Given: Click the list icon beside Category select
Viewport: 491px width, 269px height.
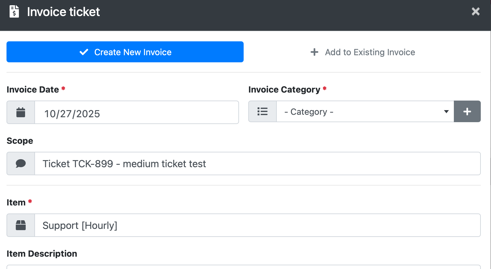Looking at the screenshot, I should 263,111.
